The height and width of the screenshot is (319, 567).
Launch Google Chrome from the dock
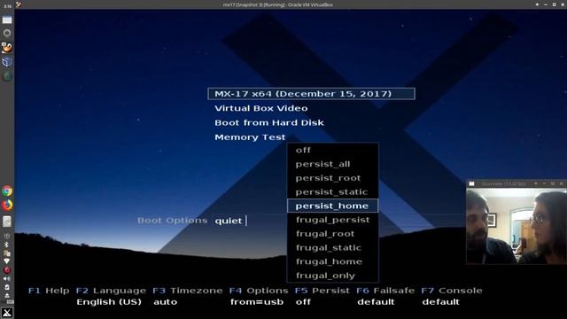tap(7, 191)
